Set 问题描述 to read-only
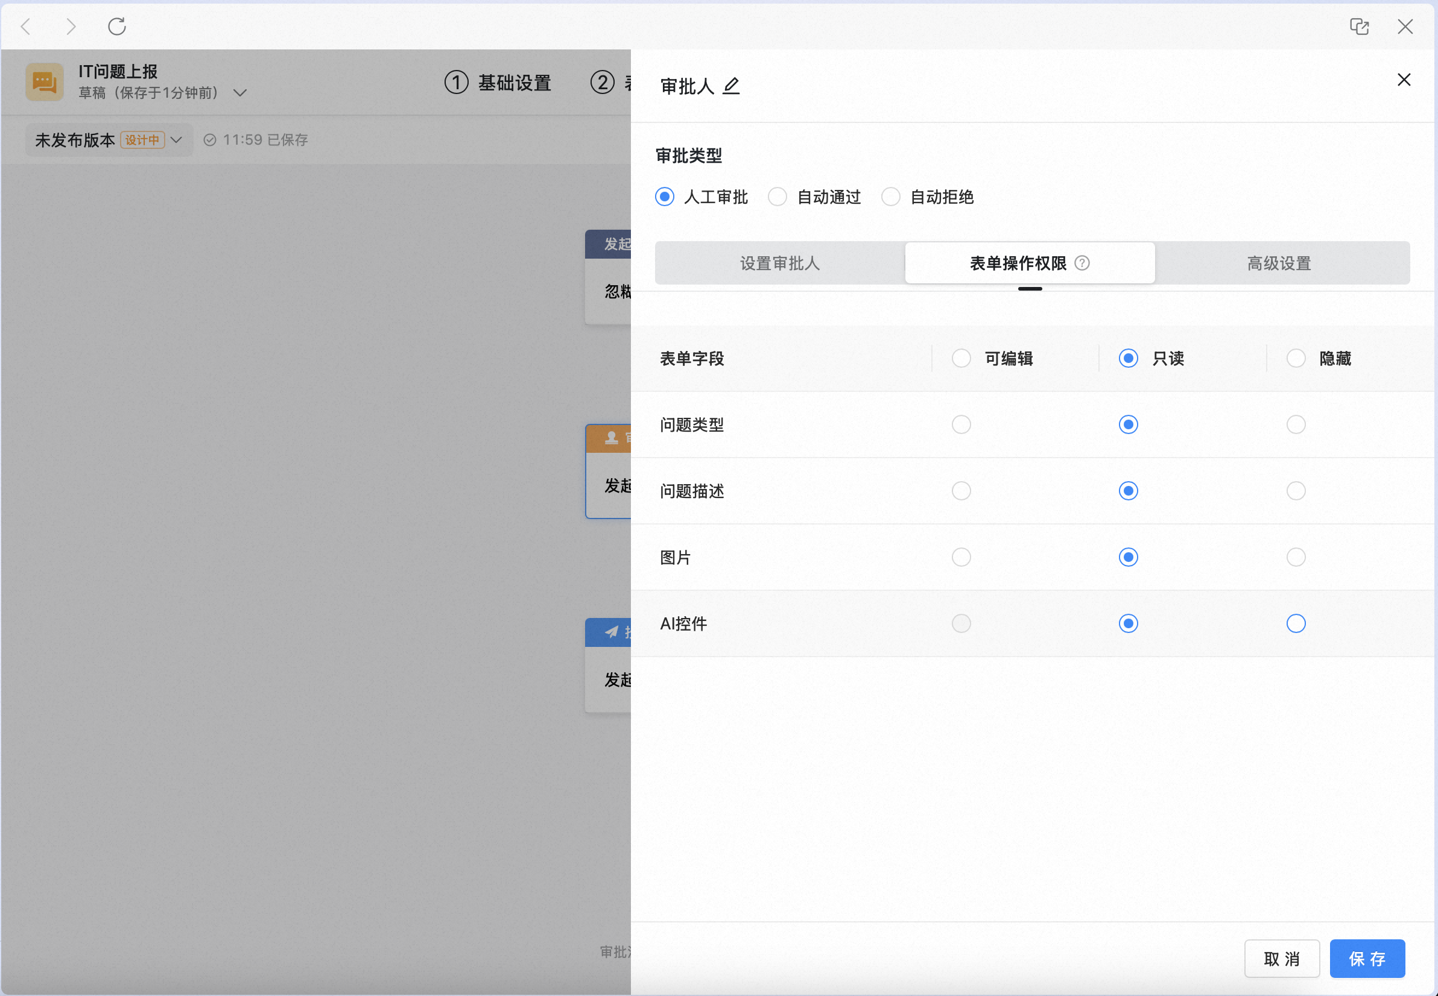Screen dimensions: 1438x996 1129,491
